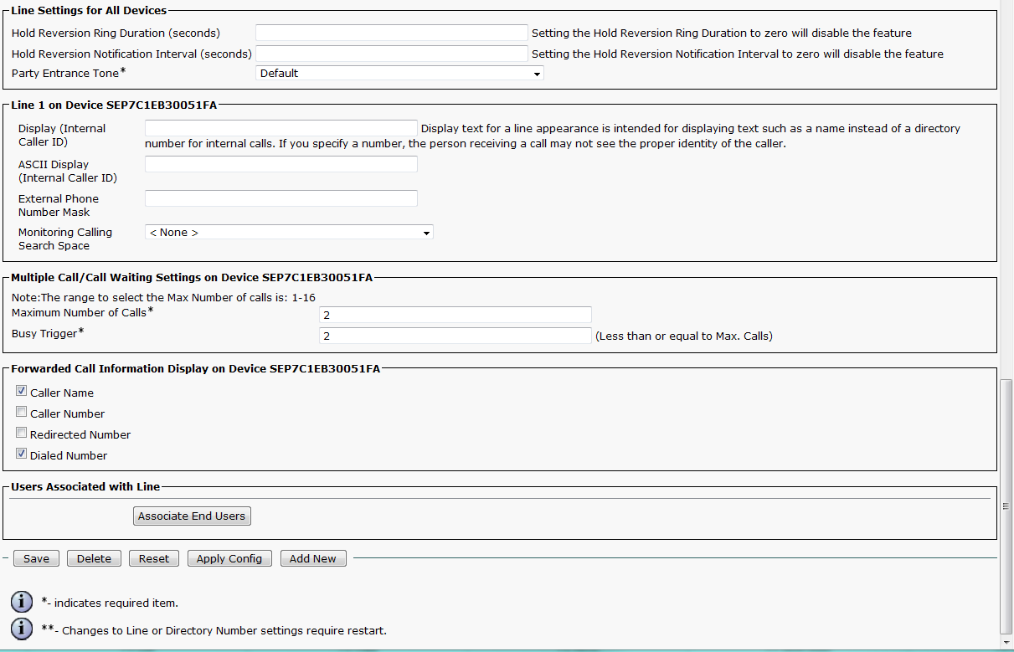This screenshot has height=652, width=1014.
Task: Expand the Monitoring Calling Search Space dropdown
Action: click(x=289, y=233)
